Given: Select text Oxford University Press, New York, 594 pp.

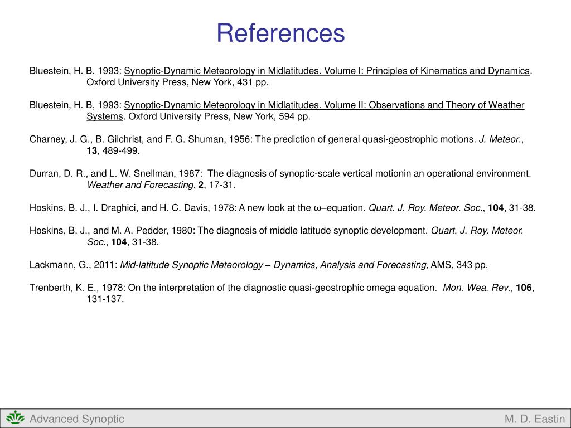Looking at the screenshot, I should (x=220, y=116).
